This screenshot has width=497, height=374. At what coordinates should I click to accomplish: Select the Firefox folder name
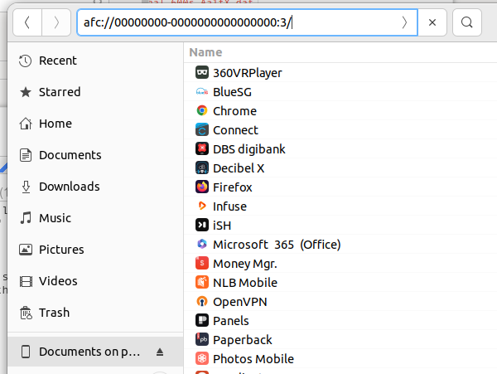(x=233, y=187)
